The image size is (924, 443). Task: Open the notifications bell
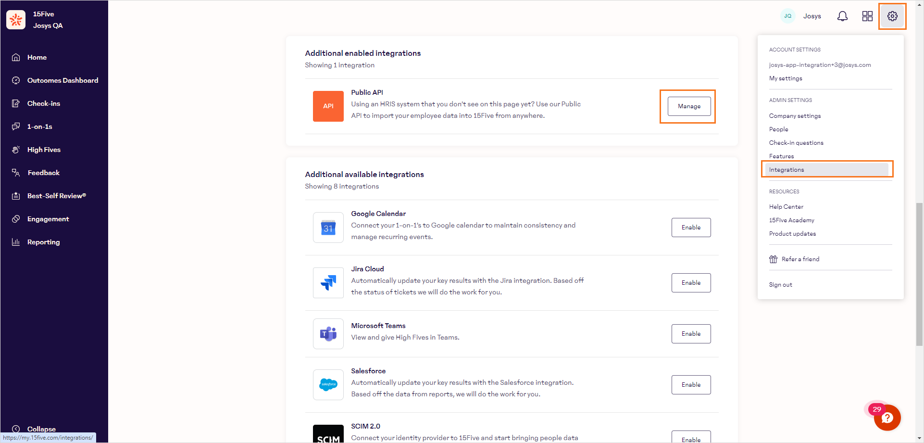(842, 16)
